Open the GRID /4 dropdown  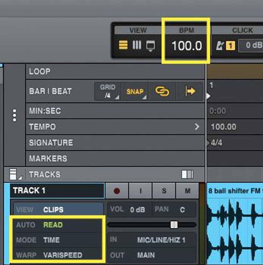coord(108,91)
